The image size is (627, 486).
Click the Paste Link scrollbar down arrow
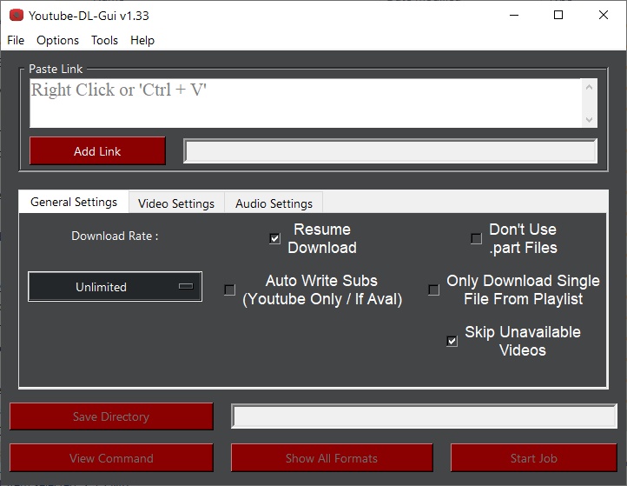(589, 120)
